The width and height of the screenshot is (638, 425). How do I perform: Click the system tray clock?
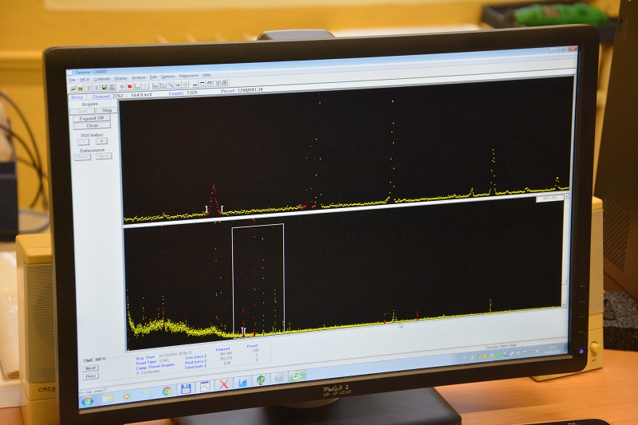554,349
